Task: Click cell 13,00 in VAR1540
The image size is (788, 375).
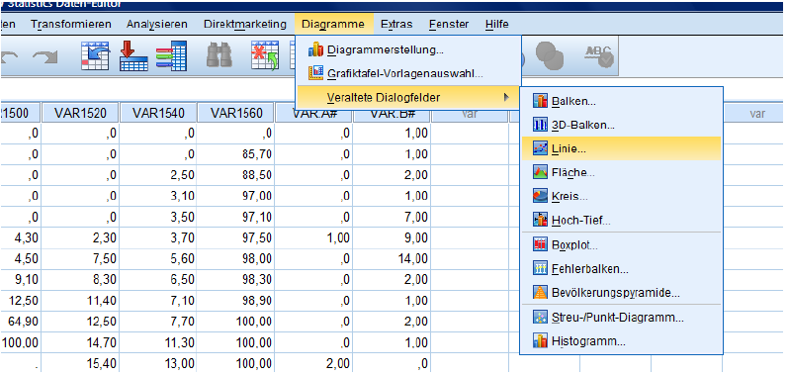Action: [158, 362]
